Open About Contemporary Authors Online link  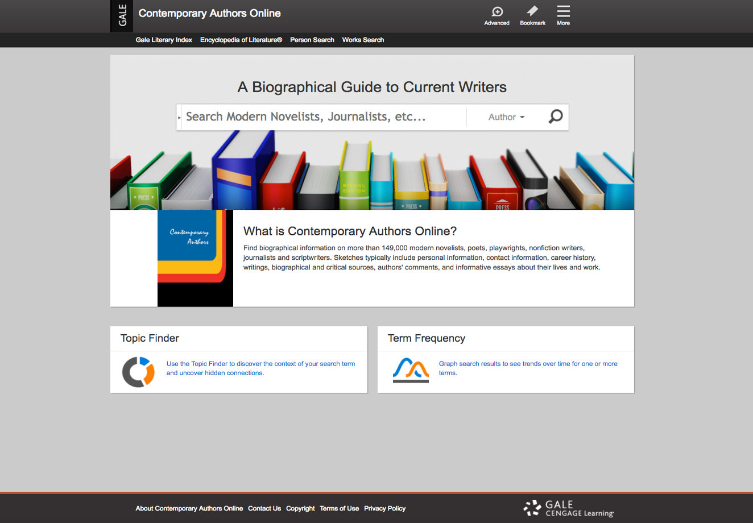pyautogui.click(x=189, y=508)
